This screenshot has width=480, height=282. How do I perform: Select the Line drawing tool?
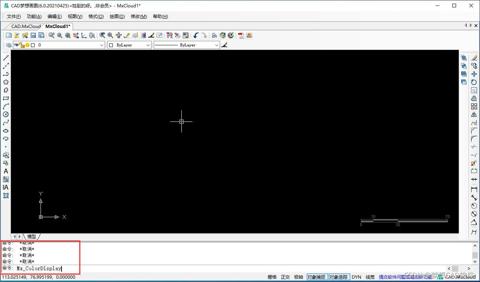click(6, 58)
